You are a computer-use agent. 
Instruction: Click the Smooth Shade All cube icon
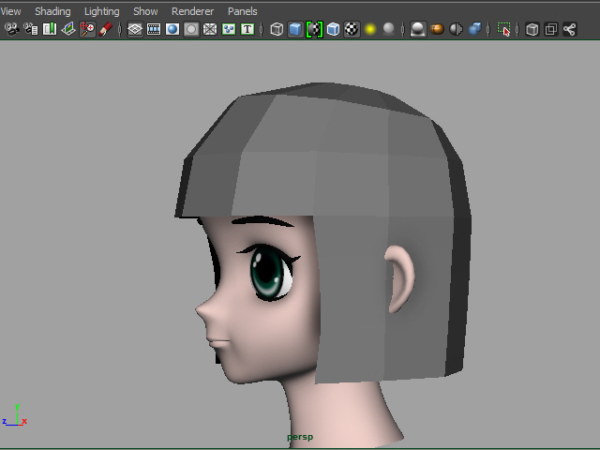coord(295,29)
